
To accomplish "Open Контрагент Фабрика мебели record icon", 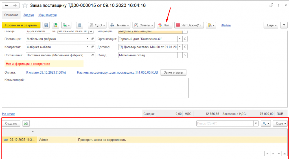I will [x=93, y=47].
